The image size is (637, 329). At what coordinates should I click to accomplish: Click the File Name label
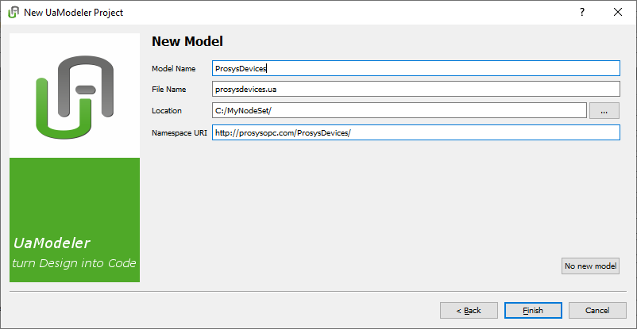click(168, 90)
